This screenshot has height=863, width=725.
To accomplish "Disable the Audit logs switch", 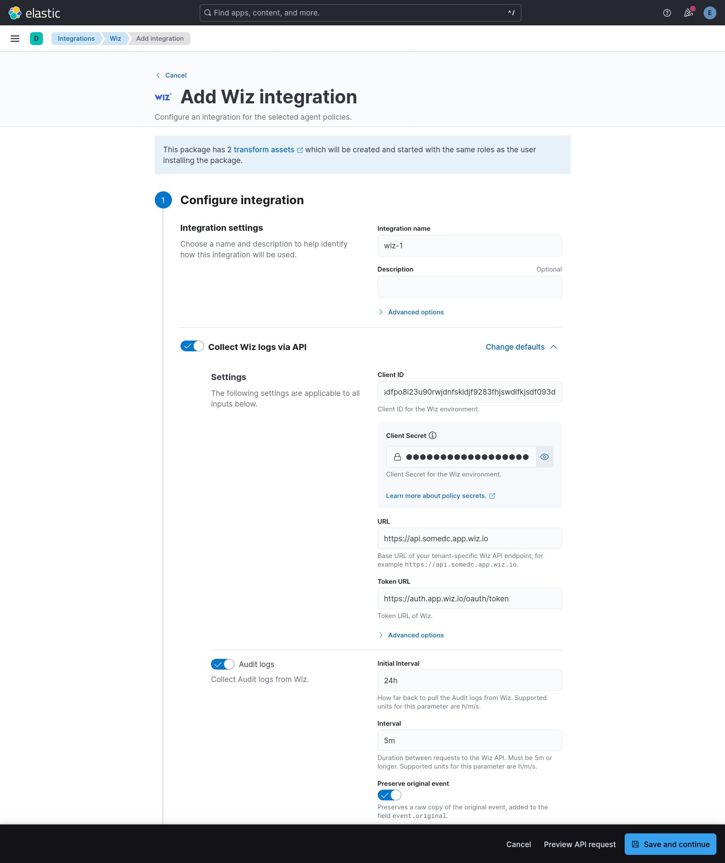I will click(223, 664).
